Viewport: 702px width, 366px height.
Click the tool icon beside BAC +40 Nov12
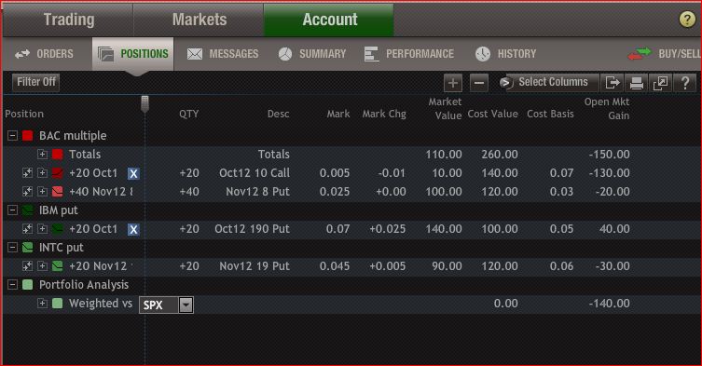pos(27,192)
